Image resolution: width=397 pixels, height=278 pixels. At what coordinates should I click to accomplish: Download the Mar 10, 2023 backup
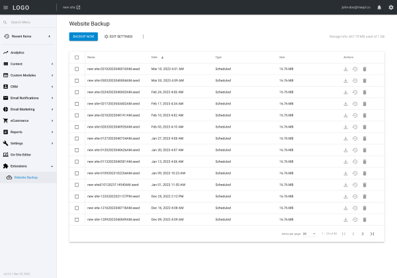click(345, 69)
